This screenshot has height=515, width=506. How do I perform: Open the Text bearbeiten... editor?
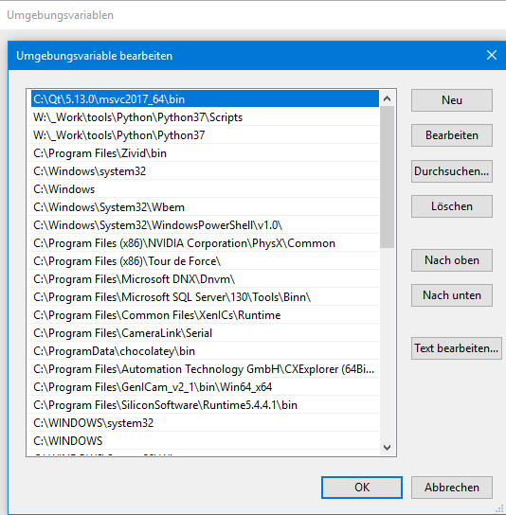tap(457, 348)
